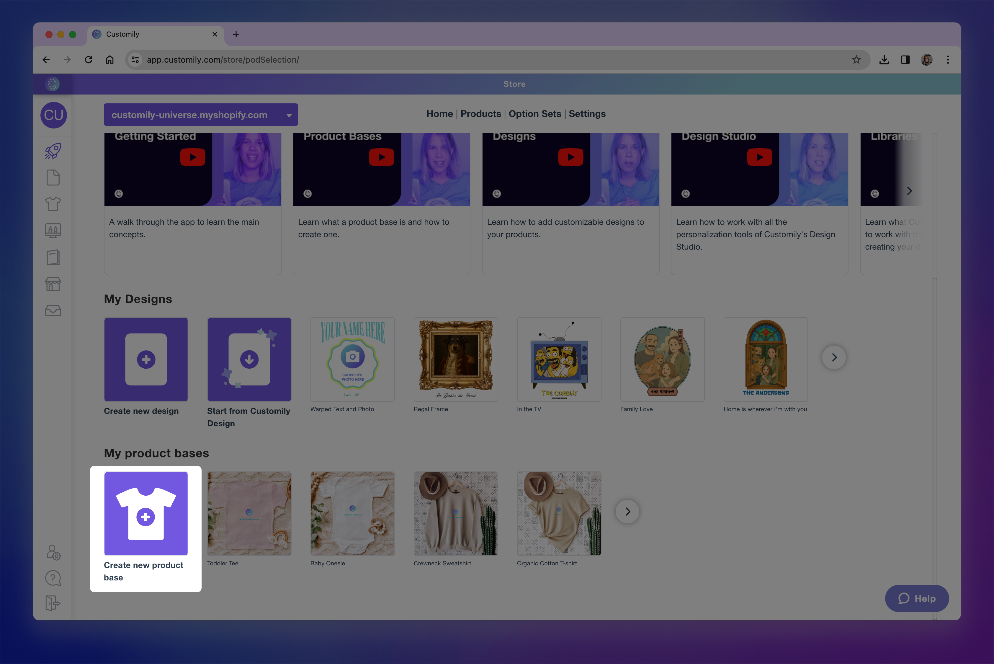The width and height of the screenshot is (994, 664).
Task: Select the Toddler Tee product base thumbnail
Action: [249, 513]
